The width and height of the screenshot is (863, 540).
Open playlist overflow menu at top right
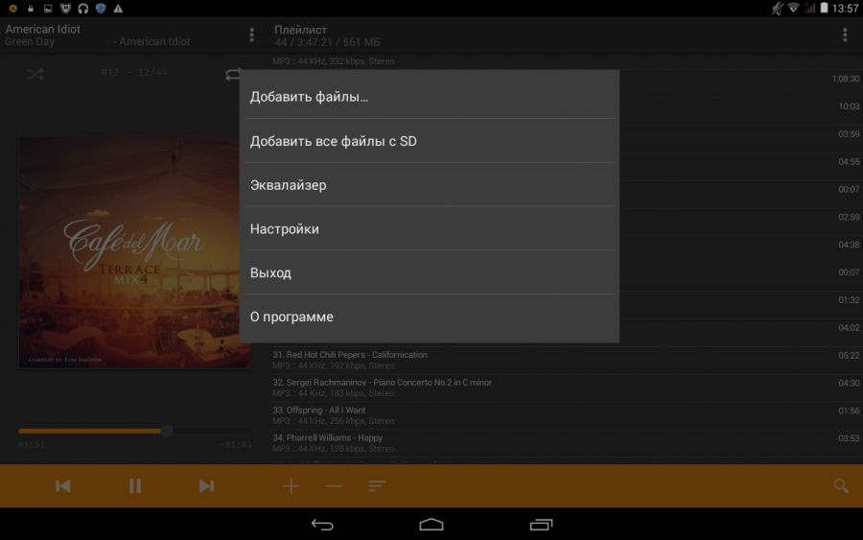[x=845, y=35]
